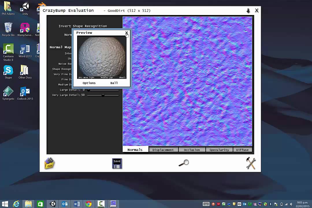Viewport: 312px width, 208px height.
Task: Click the battery status tray icon
Action: 281,204
